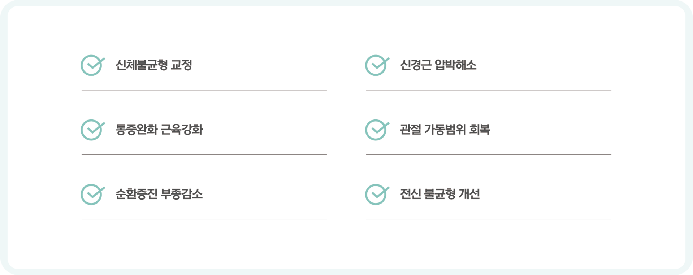Click the empty white gap between the two columns
The height and width of the screenshot is (275, 693).
click(x=346, y=137)
